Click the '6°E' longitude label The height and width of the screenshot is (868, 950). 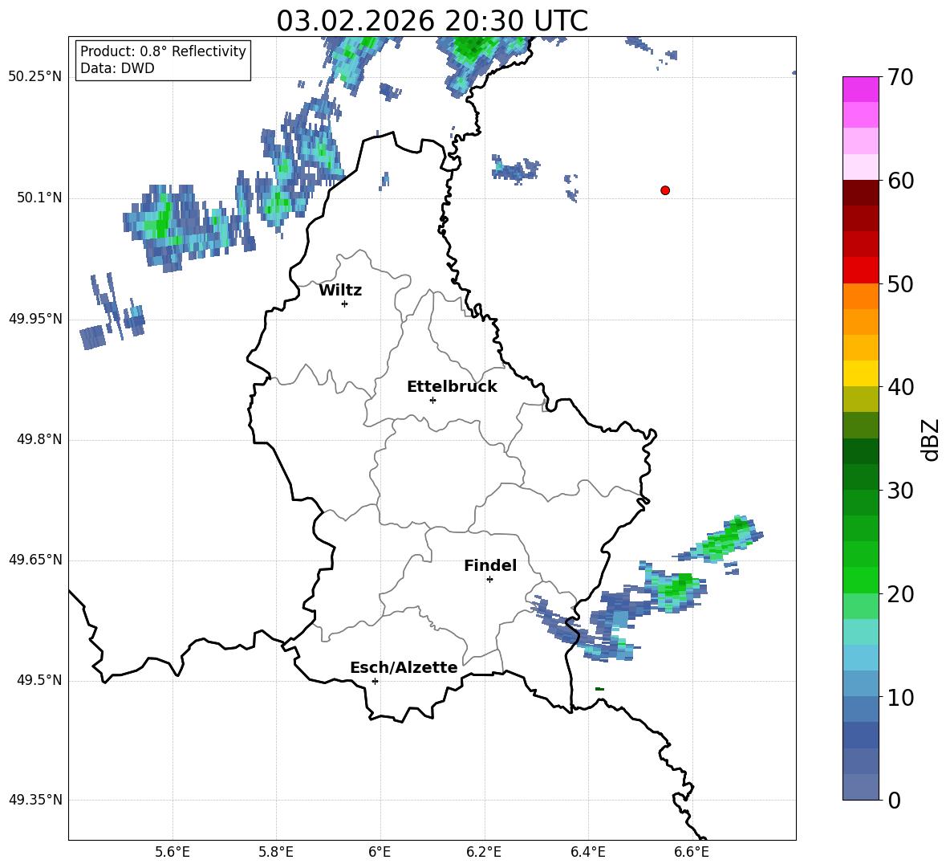(380, 852)
